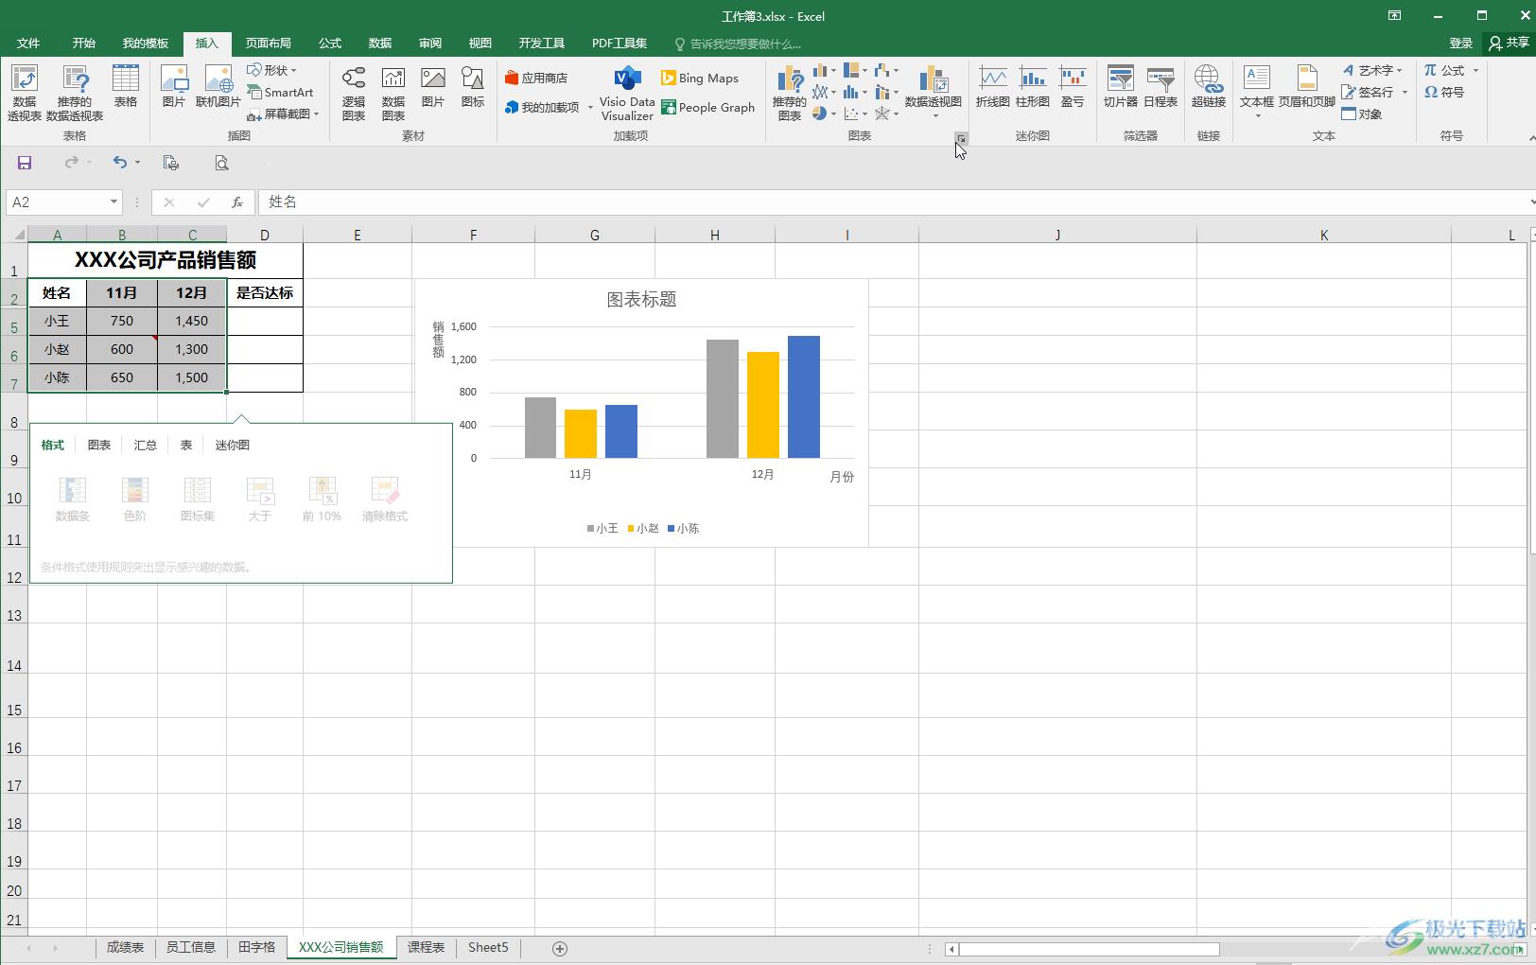
Task: Insert a Symbol (符号)
Action: (x=1444, y=92)
